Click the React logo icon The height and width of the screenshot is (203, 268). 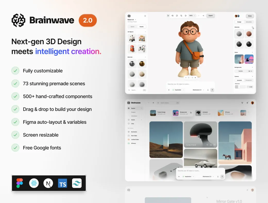(x=34, y=183)
